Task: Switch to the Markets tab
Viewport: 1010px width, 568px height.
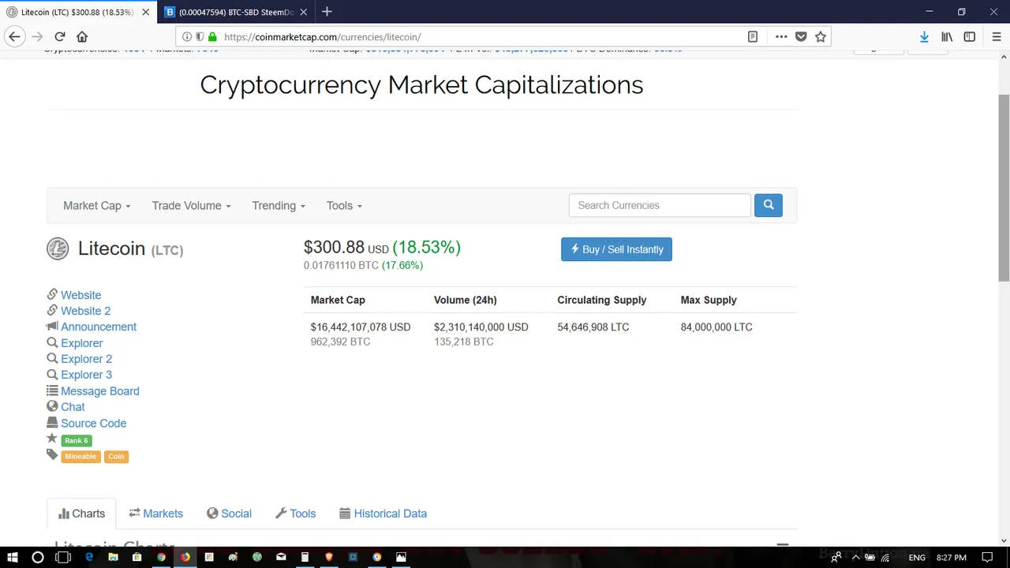Action: [155, 514]
